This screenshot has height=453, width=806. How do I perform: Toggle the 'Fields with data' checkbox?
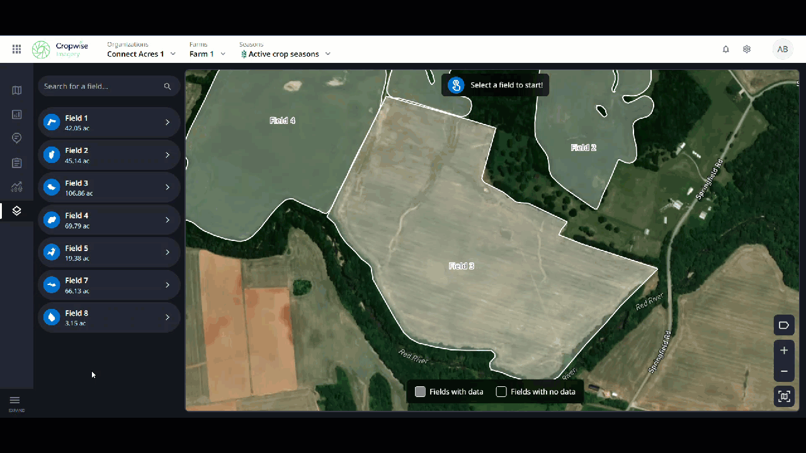coord(421,392)
